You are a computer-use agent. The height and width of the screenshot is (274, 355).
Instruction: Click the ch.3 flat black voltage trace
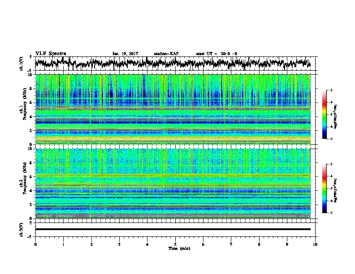(173, 229)
